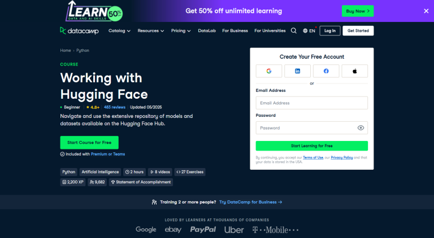Click the Get 50% off unlimited learning text
The height and width of the screenshot is (238, 434).
coord(233,11)
